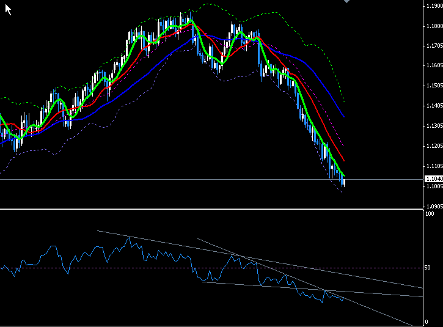The height and width of the screenshot is (327, 443).
Task: Click the 1.1105 price scale label
Action: [x=433, y=166]
